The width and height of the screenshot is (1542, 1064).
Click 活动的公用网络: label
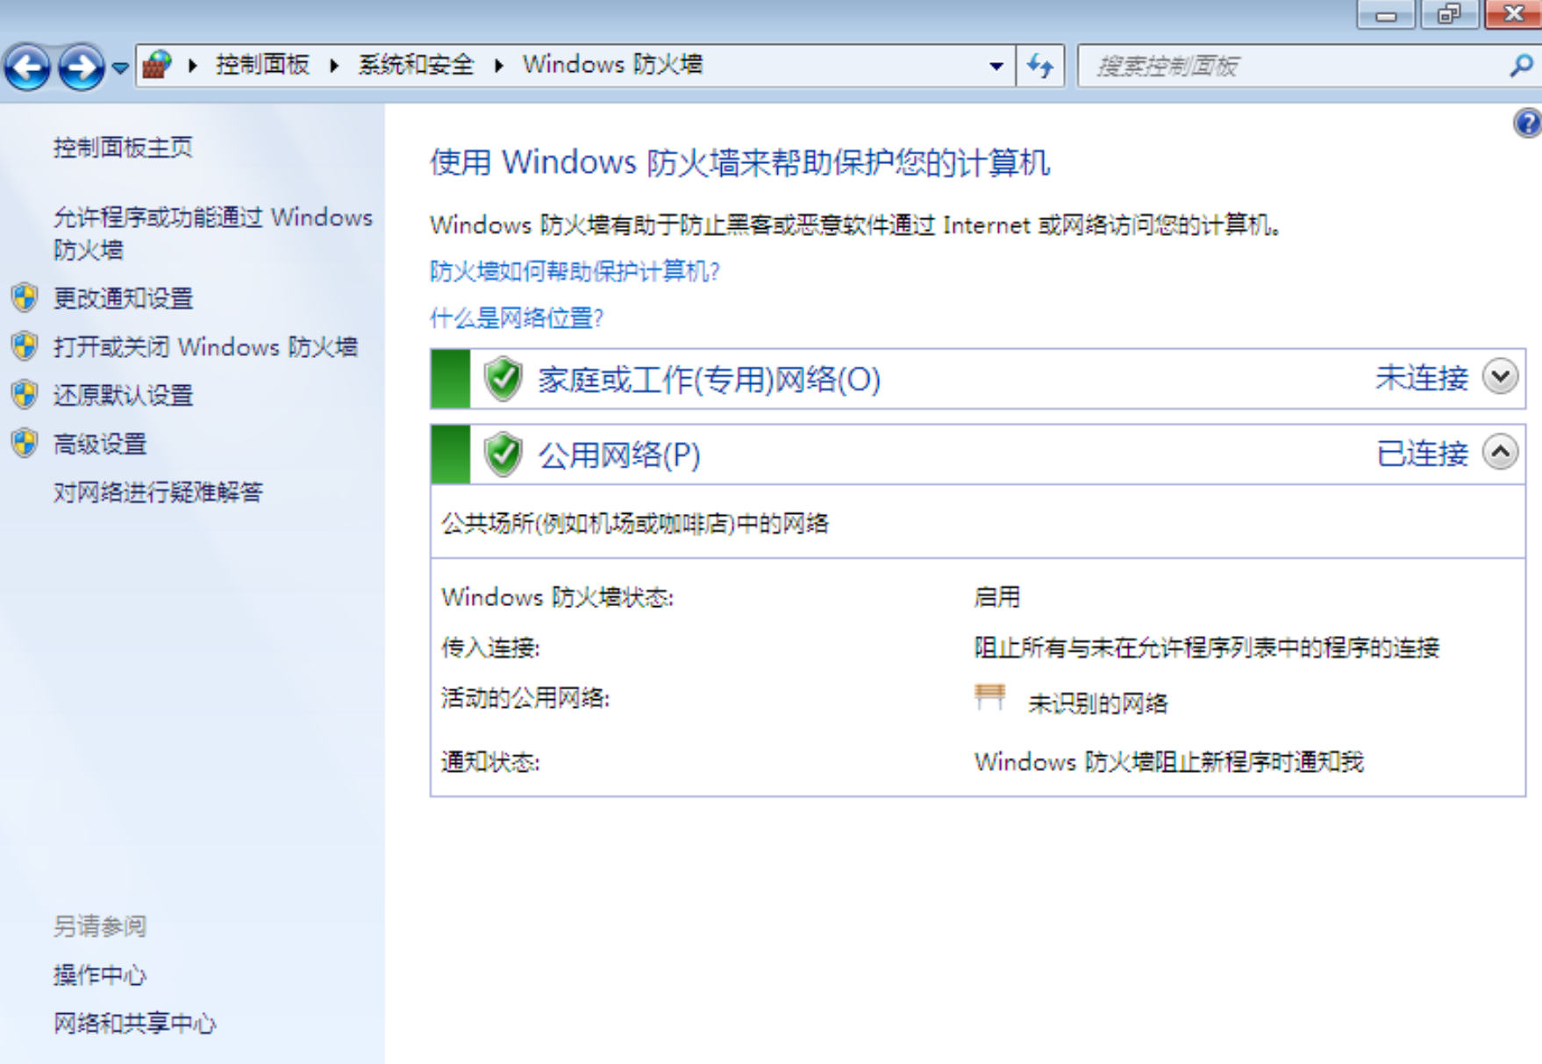pyautogui.click(x=525, y=698)
